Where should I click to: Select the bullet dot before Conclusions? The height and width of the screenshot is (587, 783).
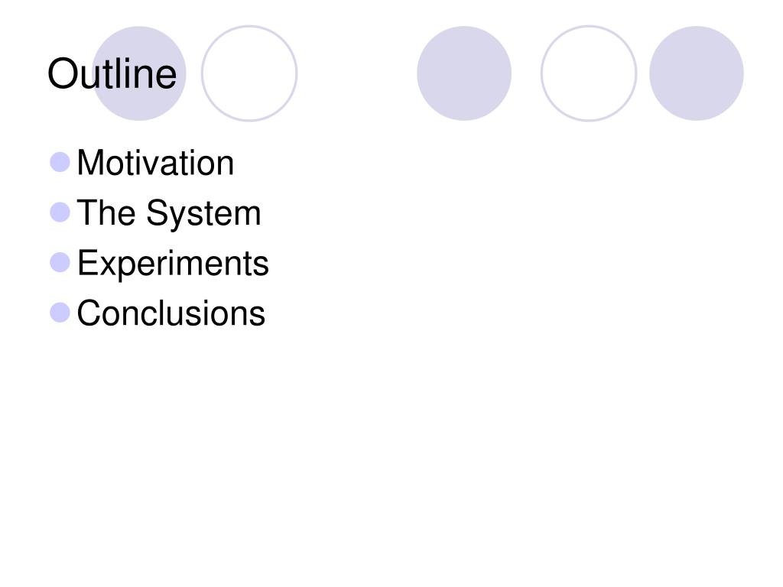coord(60,313)
